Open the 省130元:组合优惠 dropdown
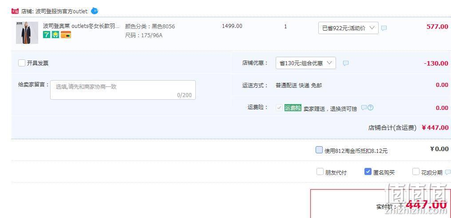Screen dimensions: 451x218 point(306,63)
